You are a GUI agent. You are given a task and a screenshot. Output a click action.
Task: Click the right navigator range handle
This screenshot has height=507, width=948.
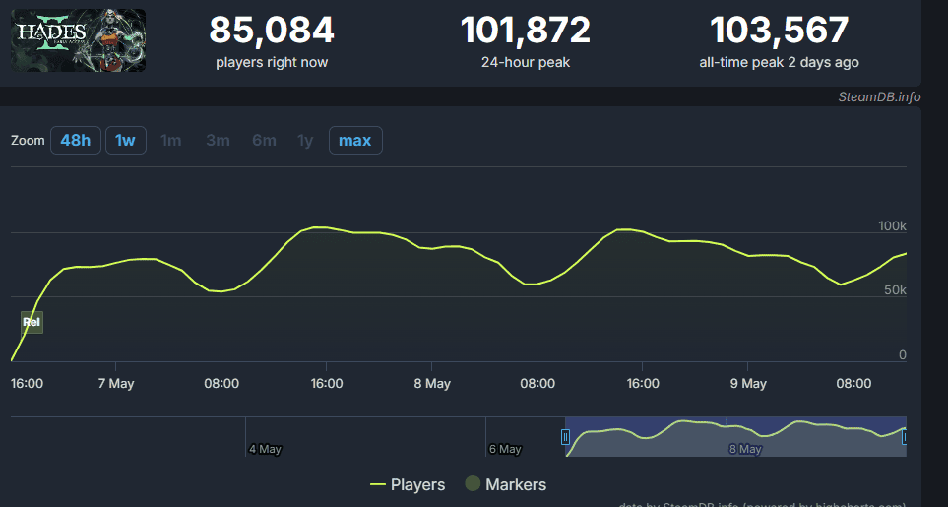click(x=904, y=437)
